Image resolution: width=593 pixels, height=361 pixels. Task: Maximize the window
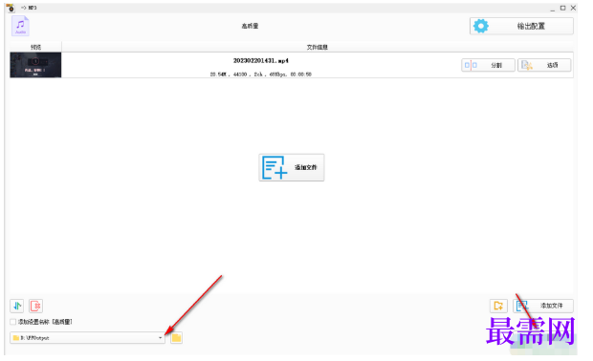pyautogui.click(x=562, y=8)
